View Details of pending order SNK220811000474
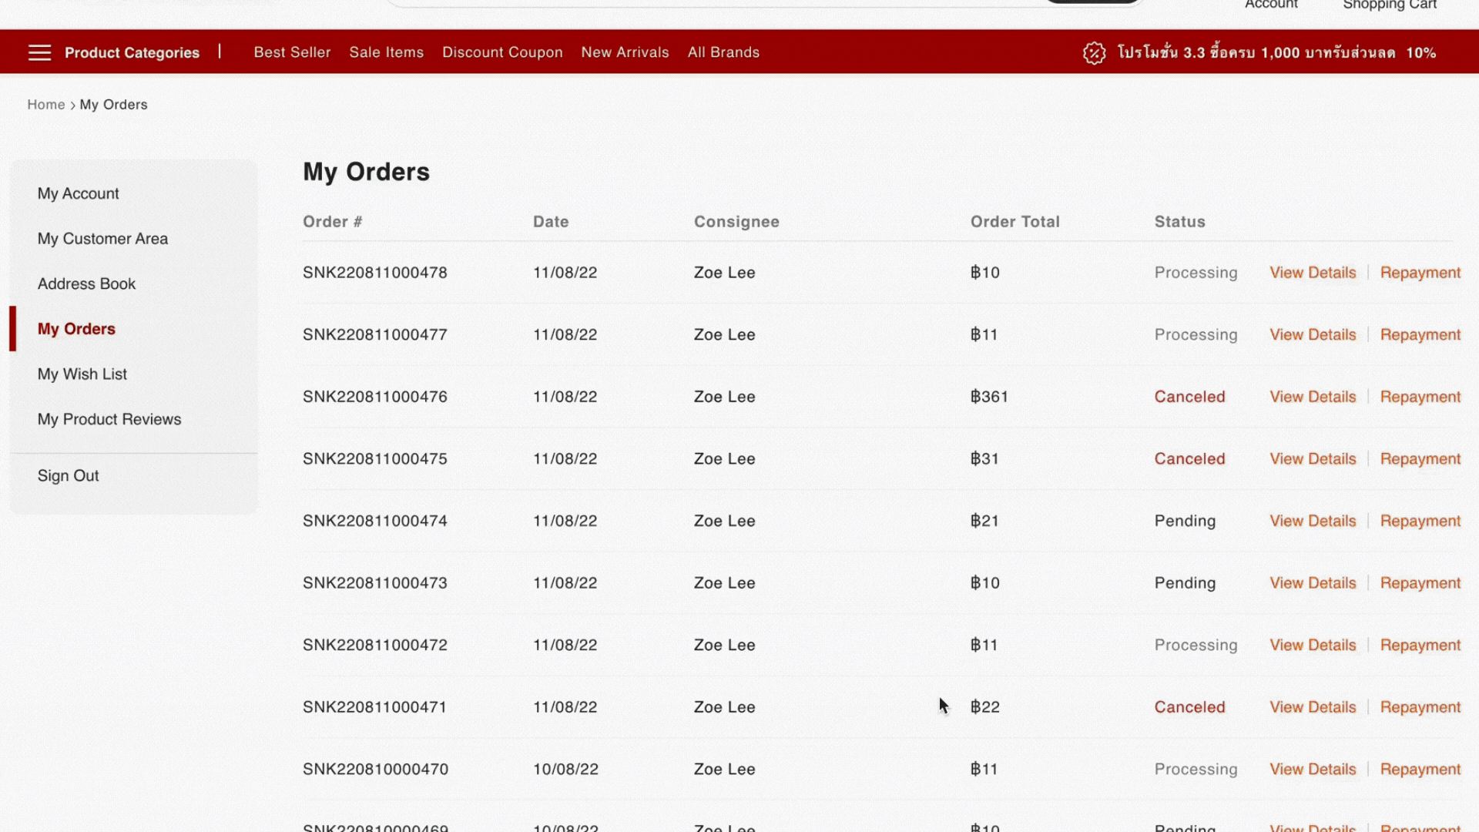The height and width of the screenshot is (832, 1479). point(1312,521)
